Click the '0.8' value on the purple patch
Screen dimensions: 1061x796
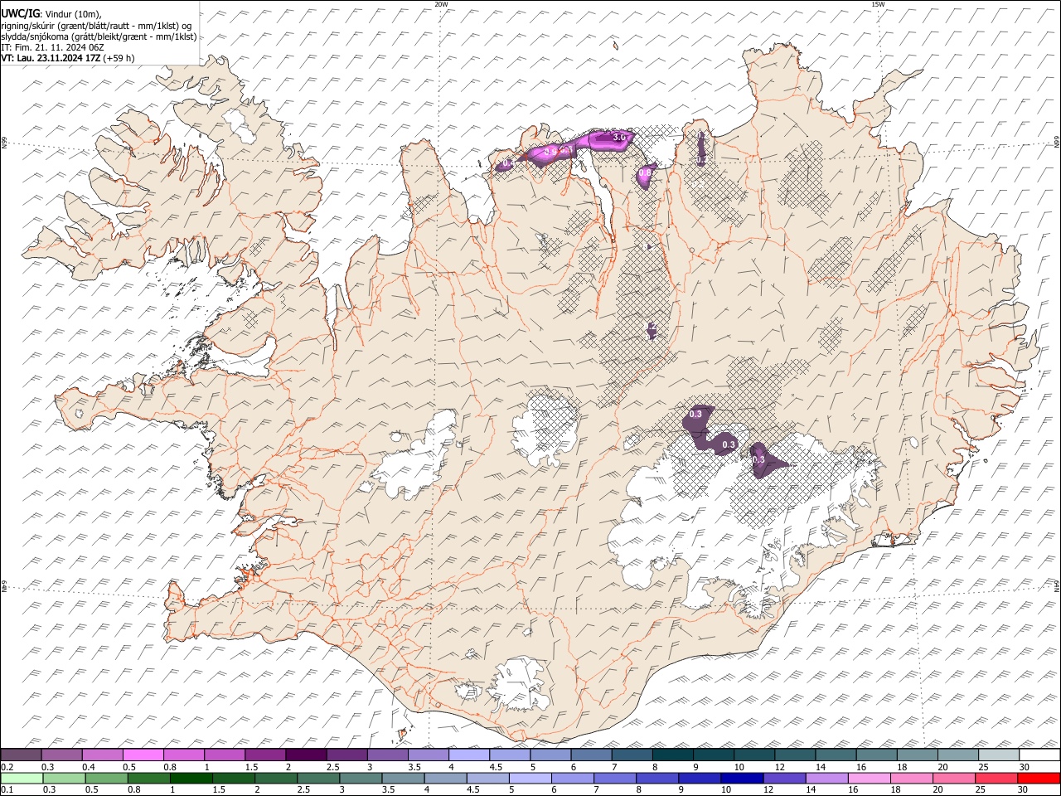click(645, 172)
